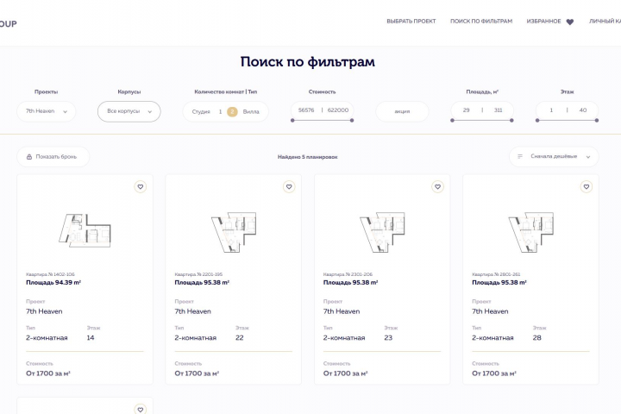Open ПОИСК ПО ФИЛЬТРАМ menu item
621x414 pixels.
[x=481, y=22]
